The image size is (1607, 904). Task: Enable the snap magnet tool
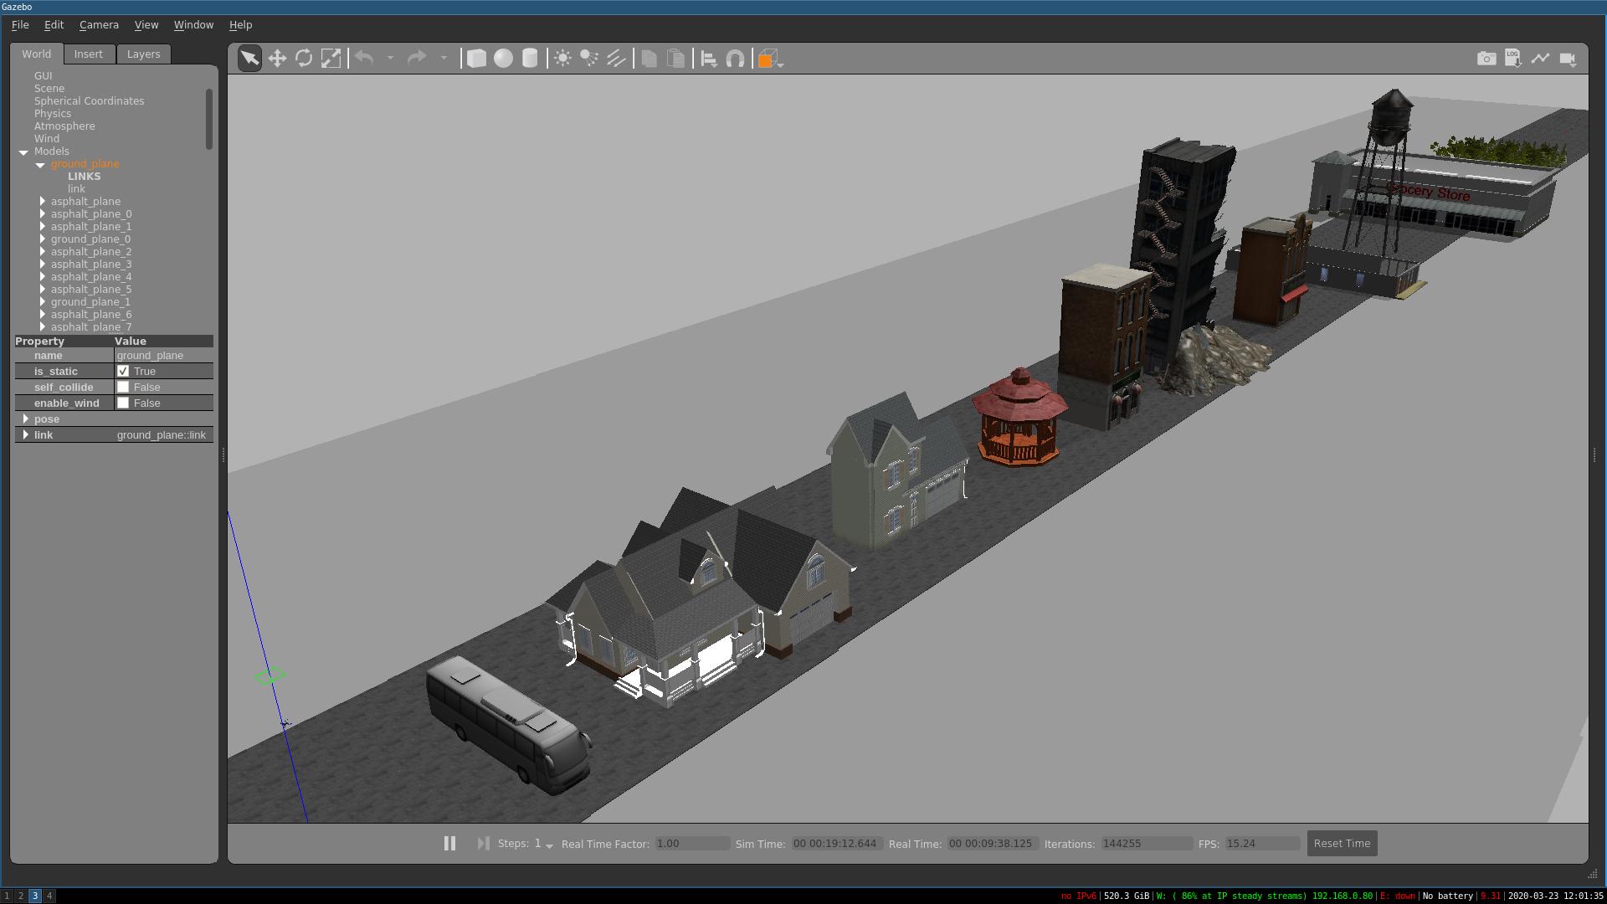(735, 59)
